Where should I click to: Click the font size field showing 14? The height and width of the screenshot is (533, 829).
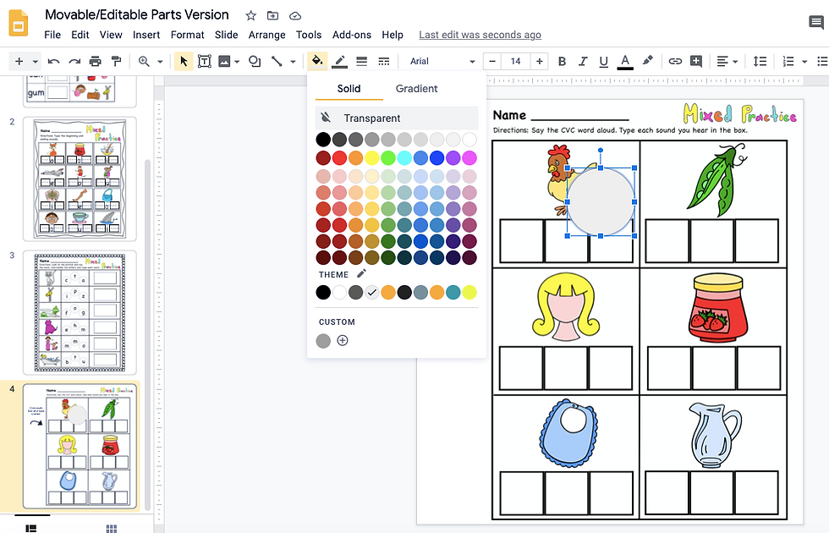pos(515,61)
